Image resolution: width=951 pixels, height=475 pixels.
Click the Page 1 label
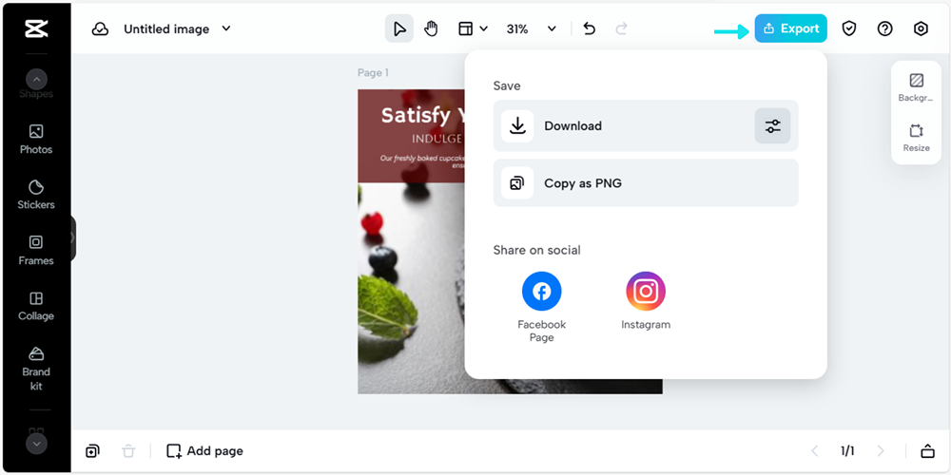pos(373,73)
